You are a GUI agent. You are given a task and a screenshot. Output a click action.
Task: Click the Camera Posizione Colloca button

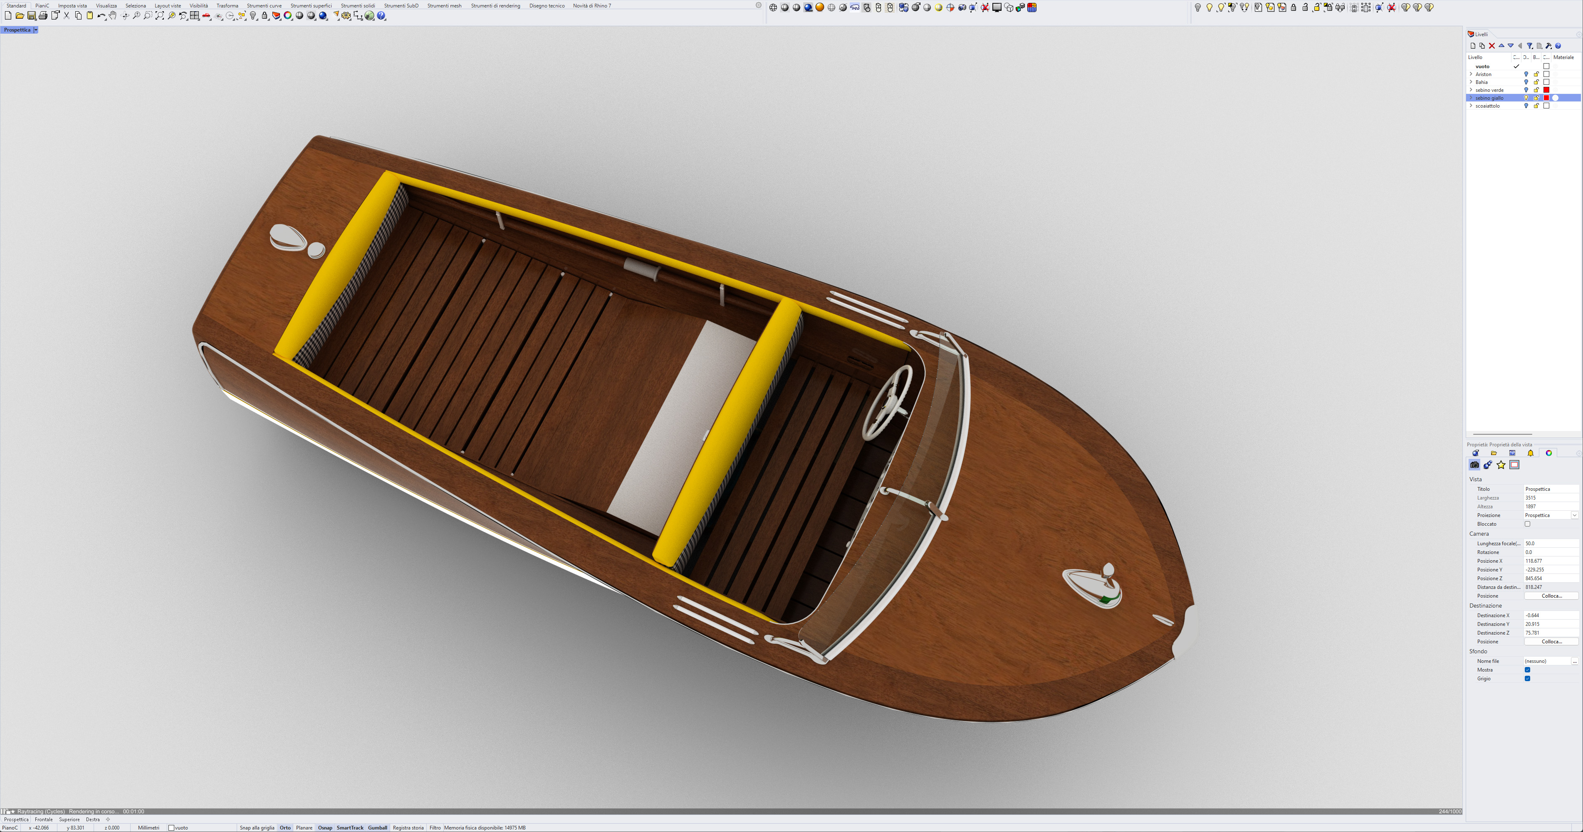coord(1551,596)
